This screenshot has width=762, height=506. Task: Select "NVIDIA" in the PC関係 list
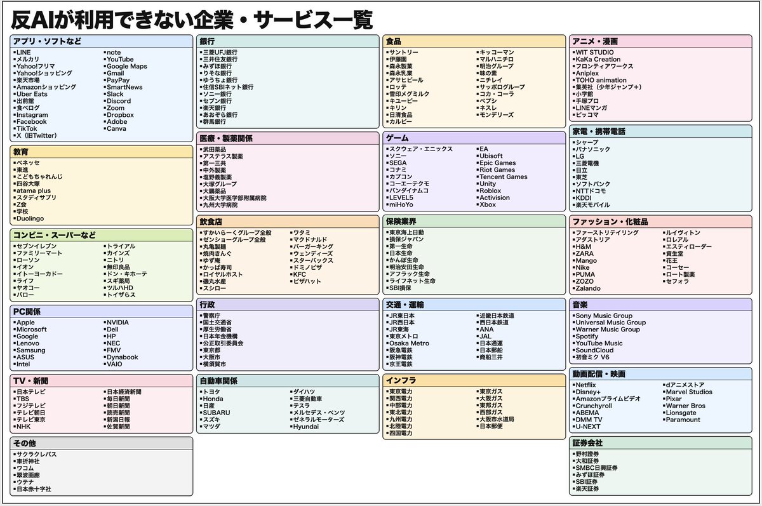coord(117,323)
